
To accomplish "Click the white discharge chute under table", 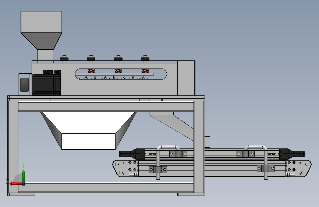I will click(x=88, y=130).
